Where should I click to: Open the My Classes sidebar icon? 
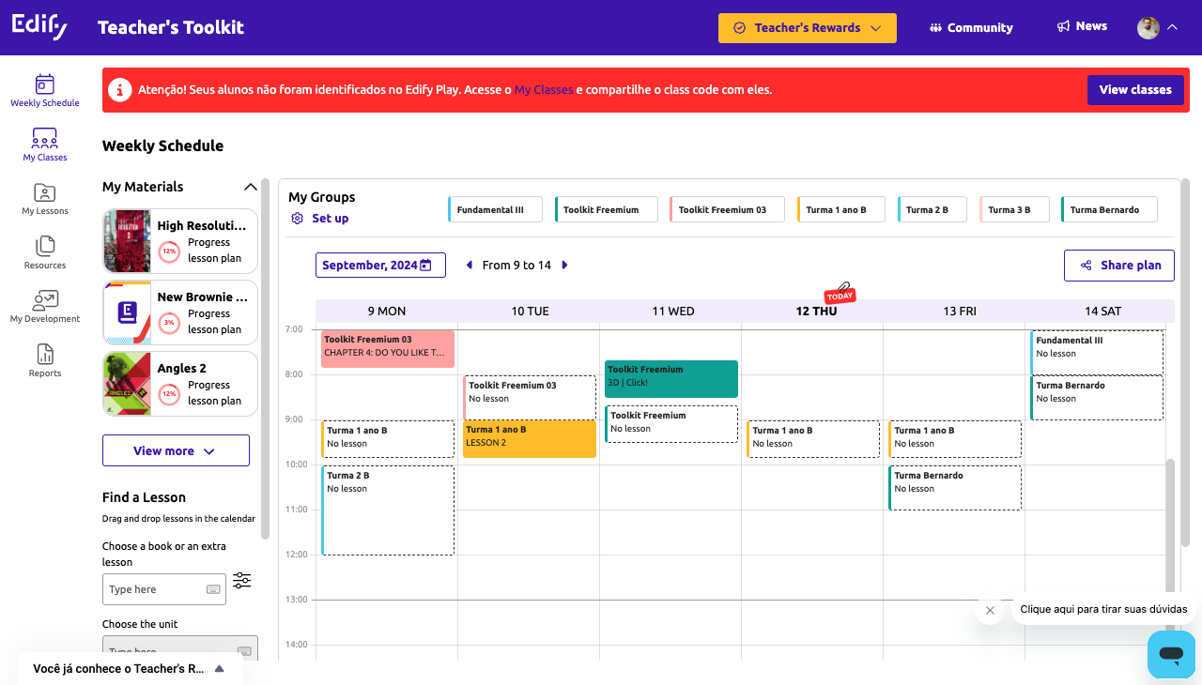coord(45,145)
